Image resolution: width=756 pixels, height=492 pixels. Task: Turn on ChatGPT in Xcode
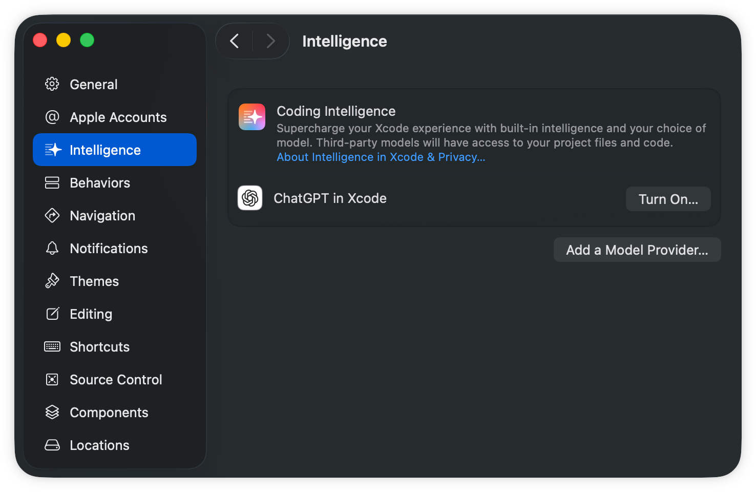pyautogui.click(x=668, y=199)
